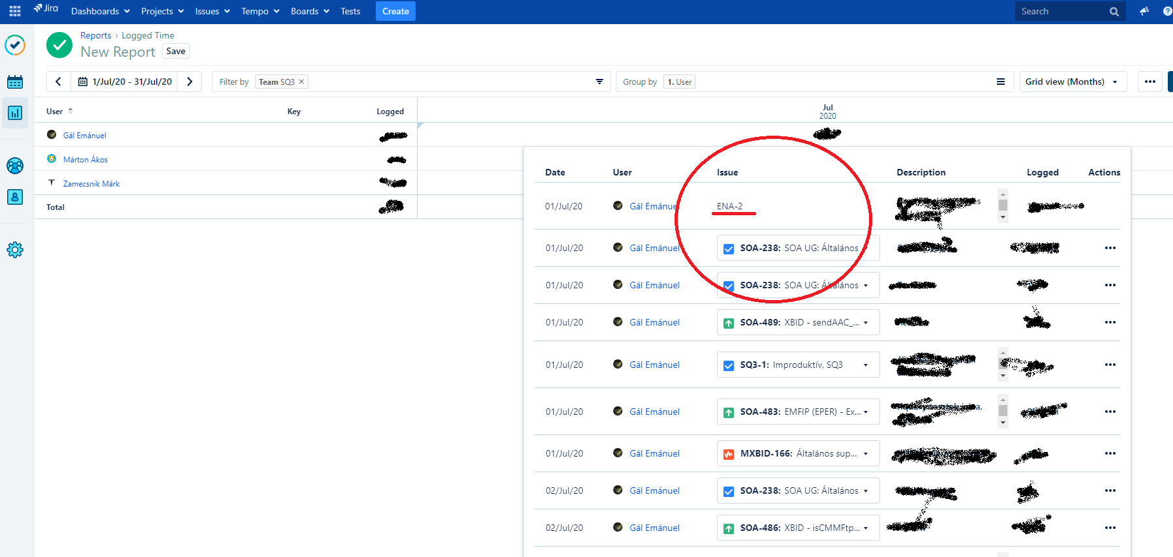Go to previous month with left arrow
1173x557 pixels.
(x=59, y=82)
